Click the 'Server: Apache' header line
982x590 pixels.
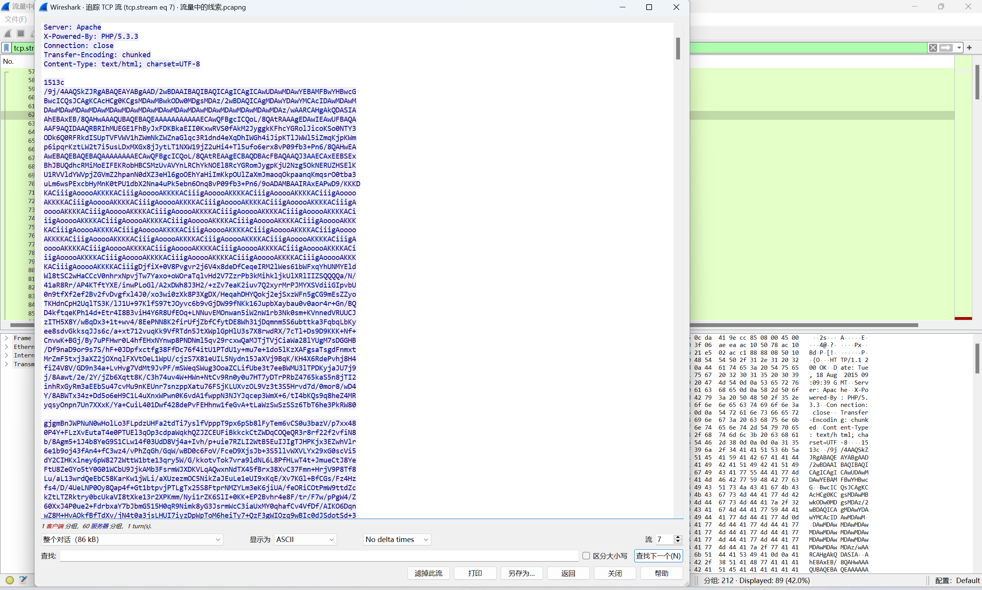[x=72, y=27]
